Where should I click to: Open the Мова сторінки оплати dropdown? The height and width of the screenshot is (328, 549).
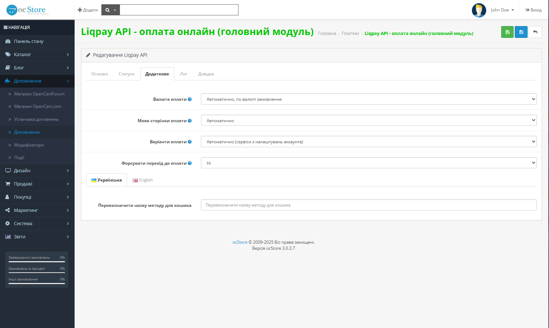[x=369, y=120]
